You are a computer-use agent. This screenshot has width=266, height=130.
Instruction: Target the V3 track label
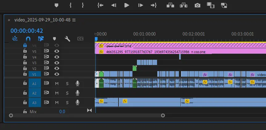click(34, 63)
